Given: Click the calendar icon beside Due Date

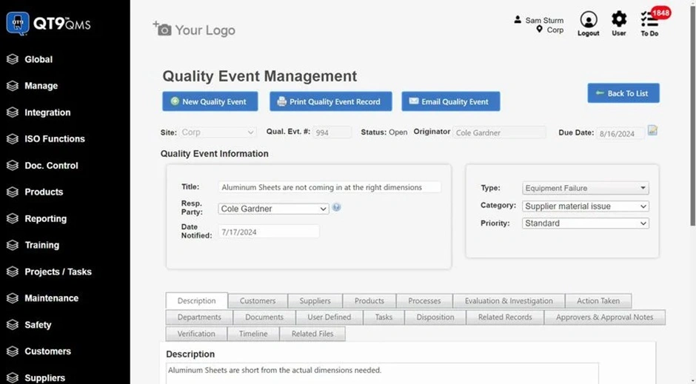Looking at the screenshot, I should [x=652, y=131].
